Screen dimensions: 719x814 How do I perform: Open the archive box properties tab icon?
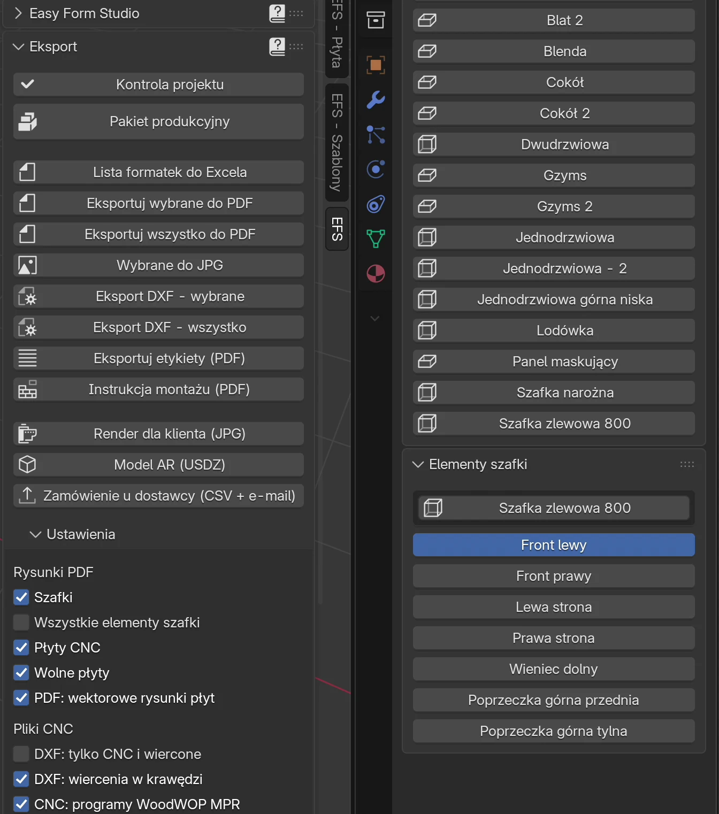coord(376,20)
